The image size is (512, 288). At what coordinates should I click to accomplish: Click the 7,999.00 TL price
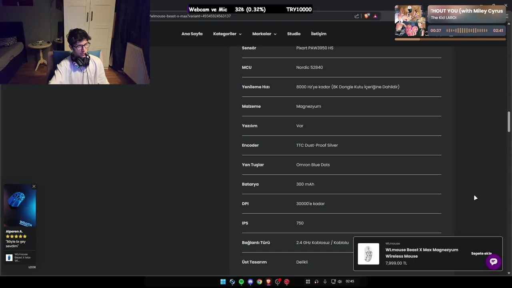(x=396, y=263)
